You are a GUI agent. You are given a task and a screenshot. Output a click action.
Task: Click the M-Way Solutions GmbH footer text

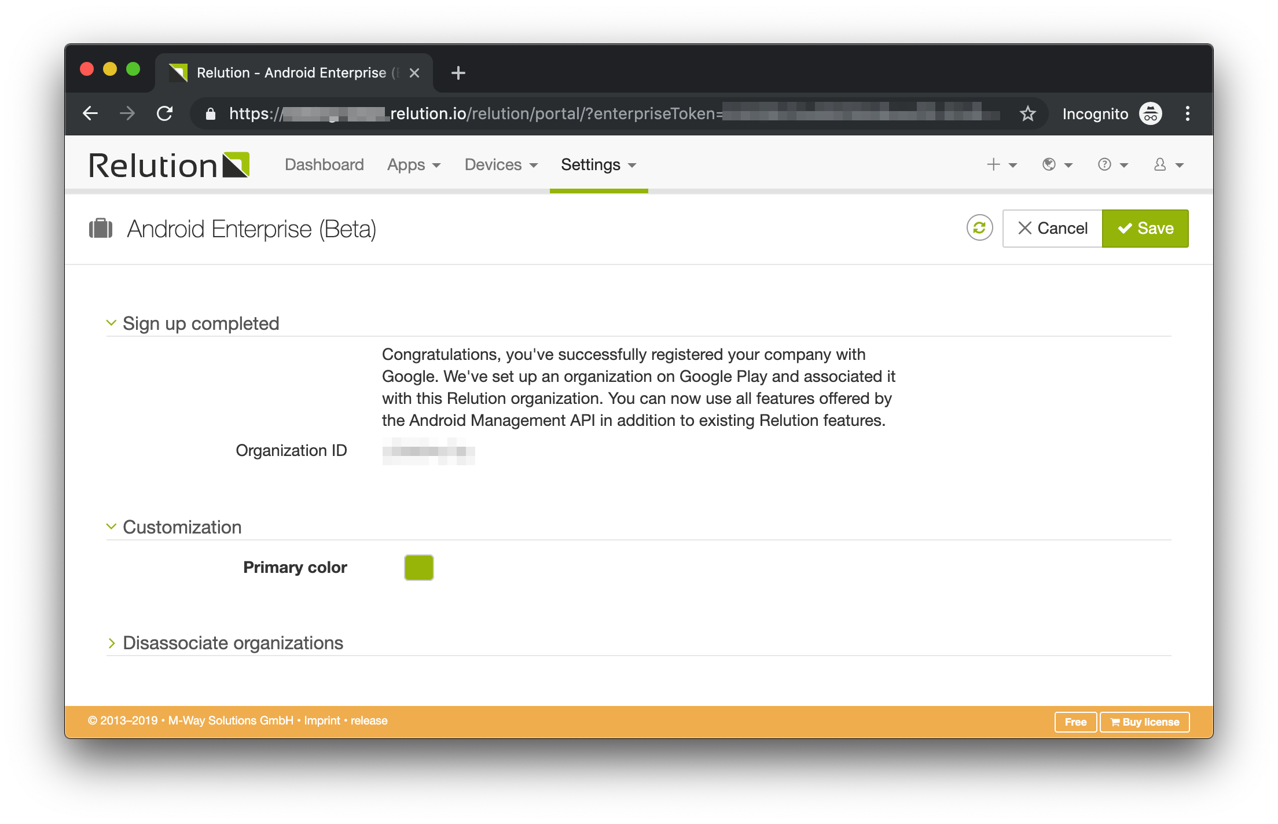click(231, 720)
